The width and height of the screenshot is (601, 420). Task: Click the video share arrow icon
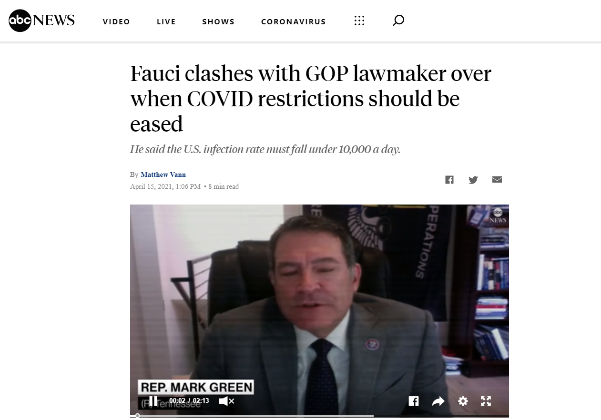438,401
